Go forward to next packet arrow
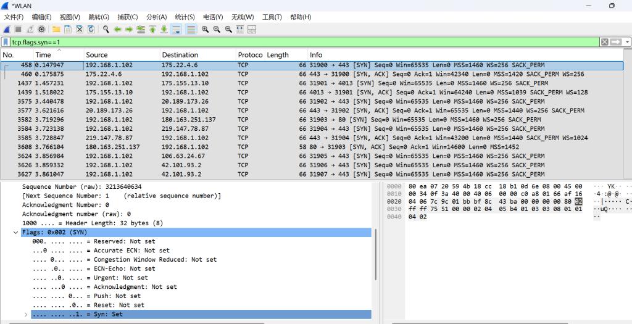Viewport: 632px width, 324px height. [129, 30]
